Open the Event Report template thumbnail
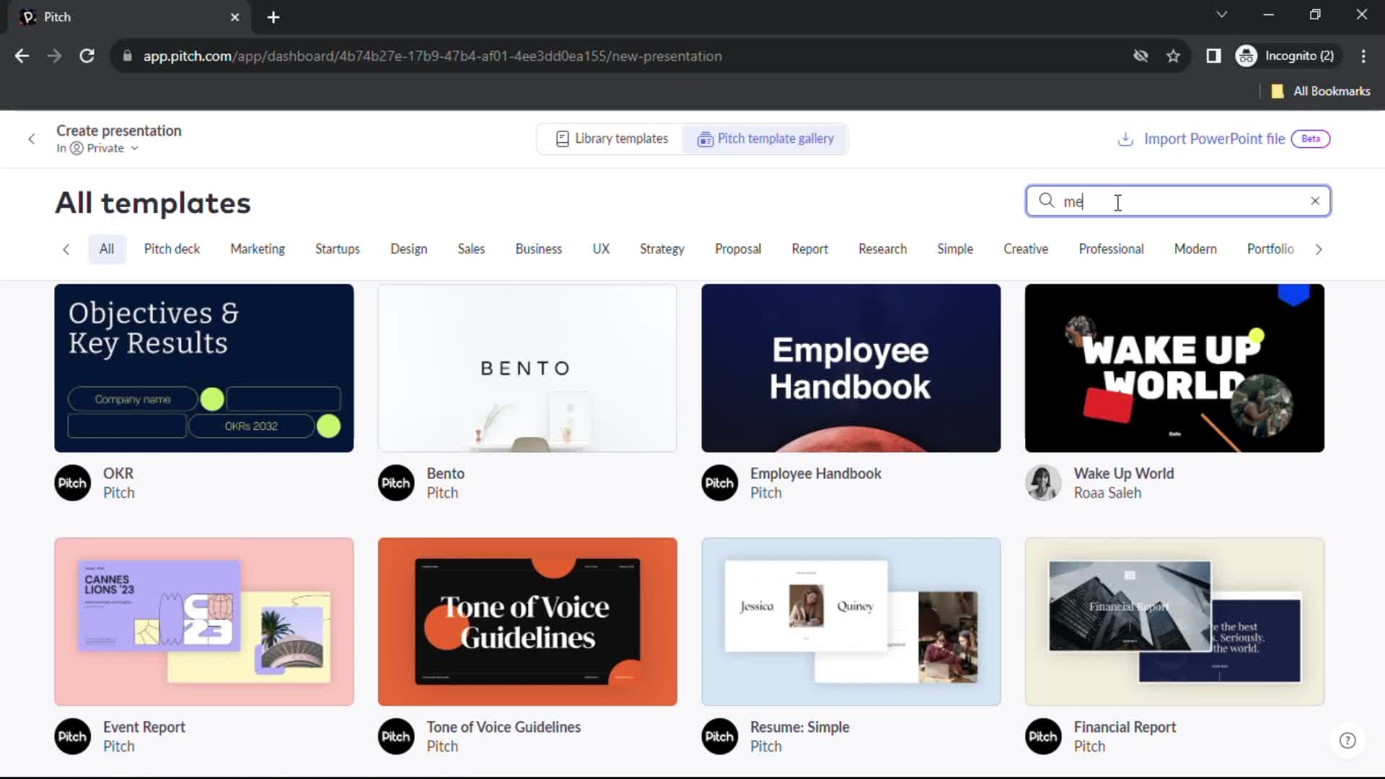 pos(204,622)
